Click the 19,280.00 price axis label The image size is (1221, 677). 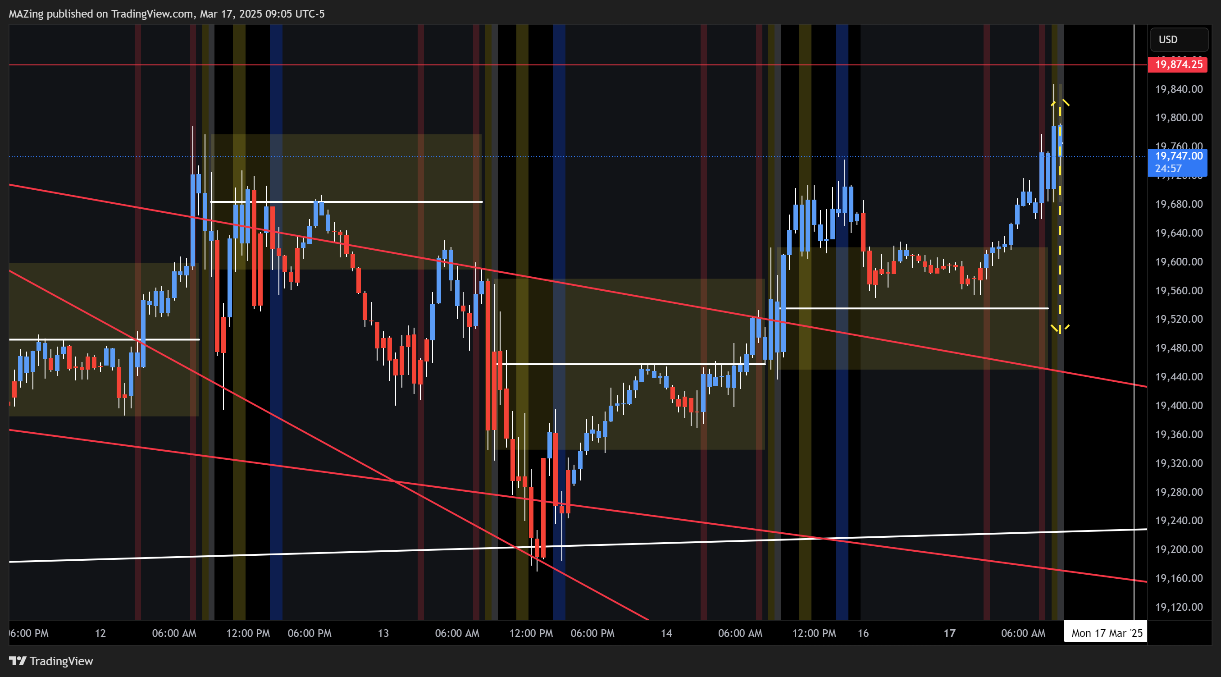[1179, 492]
